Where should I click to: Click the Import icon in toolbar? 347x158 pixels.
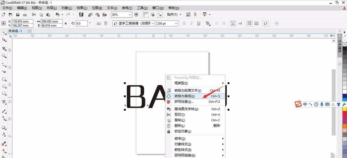90,15
